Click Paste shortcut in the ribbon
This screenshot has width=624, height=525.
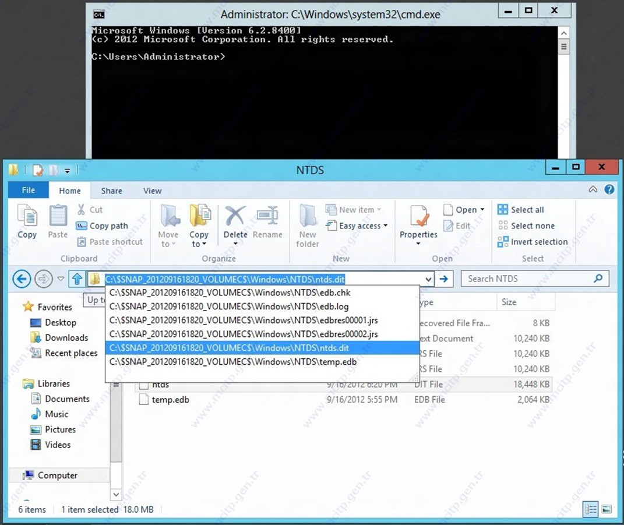click(110, 242)
